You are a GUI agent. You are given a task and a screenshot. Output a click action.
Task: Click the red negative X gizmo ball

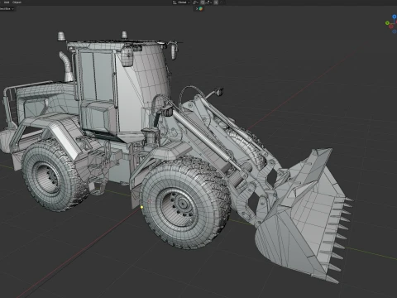click(x=391, y=26)
